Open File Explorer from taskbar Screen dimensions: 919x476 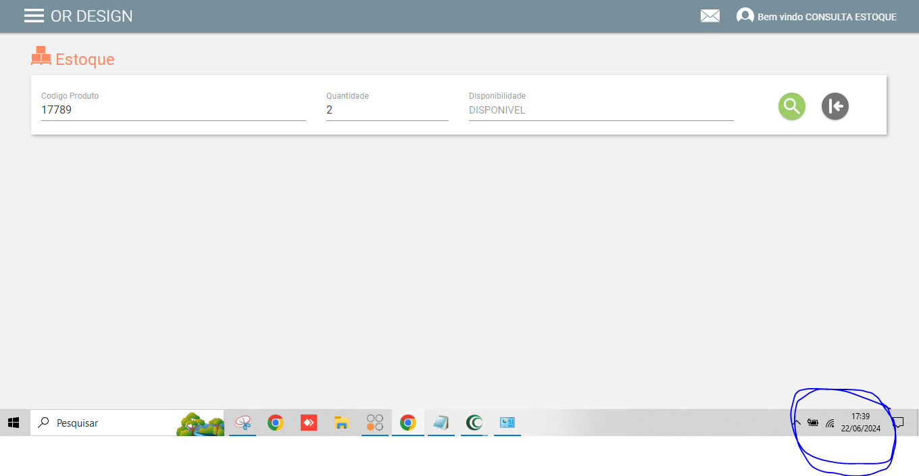tap(341, 423)
